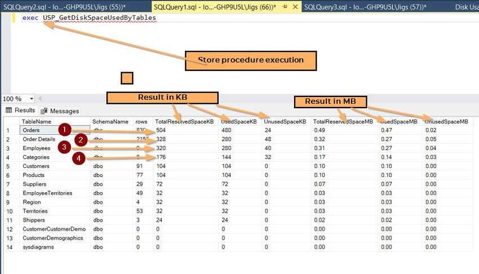
Task: Open the 100 % zoom dropdown
Action: coord(31,99)
